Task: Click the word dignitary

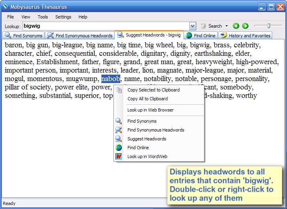Action: point(154,53)
